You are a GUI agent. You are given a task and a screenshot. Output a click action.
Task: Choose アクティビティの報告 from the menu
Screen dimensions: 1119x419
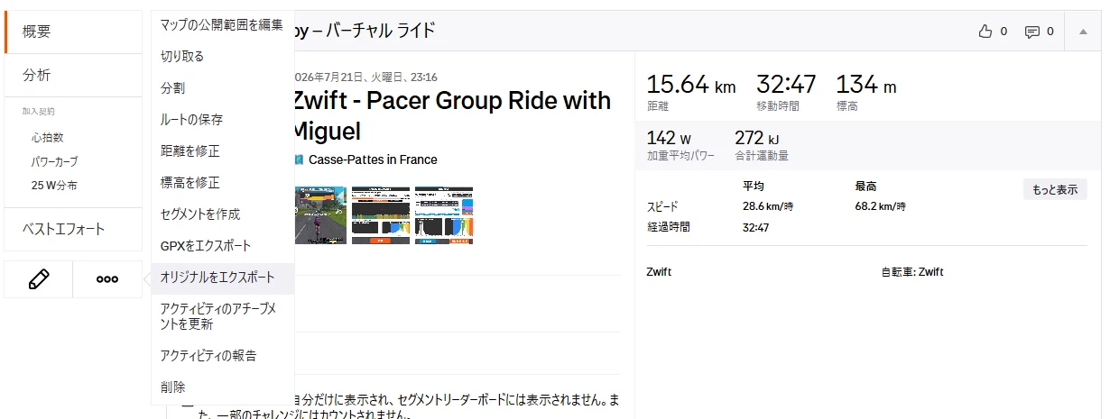pyautogui.click(x=222, y=355)
